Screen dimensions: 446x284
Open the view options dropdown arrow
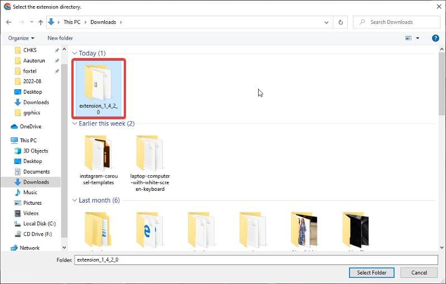(x=418, y=38)
